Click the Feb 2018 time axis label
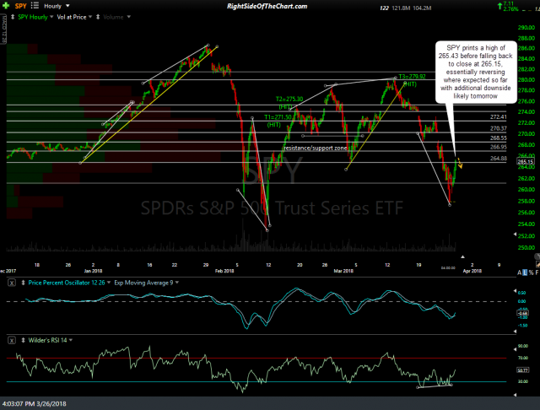Screen dimensions: 540x410 [x=224, y=271]
